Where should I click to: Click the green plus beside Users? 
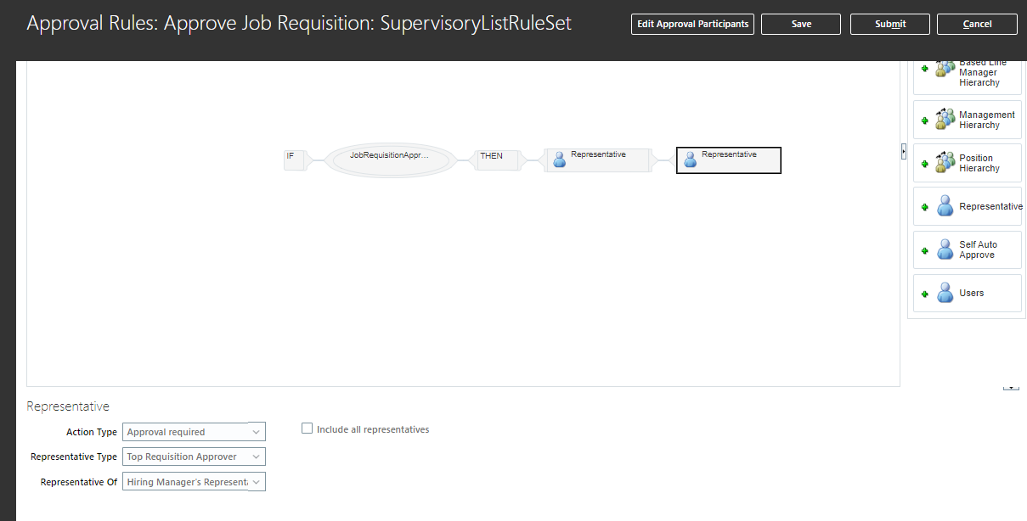point(924,293)
